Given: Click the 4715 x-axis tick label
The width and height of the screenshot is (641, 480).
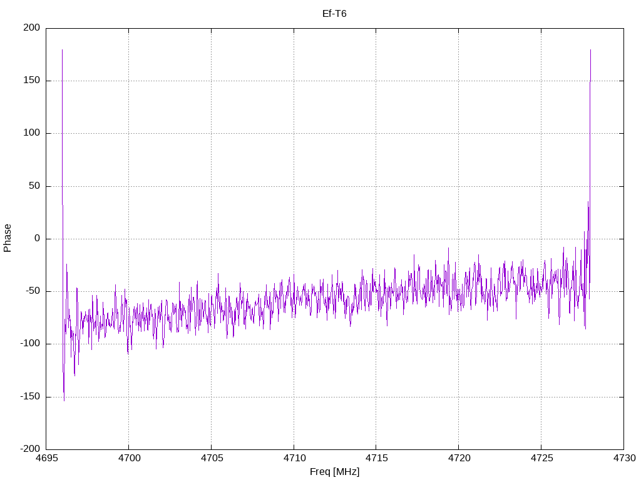Looking at the screenshot, I should point(376,459).
